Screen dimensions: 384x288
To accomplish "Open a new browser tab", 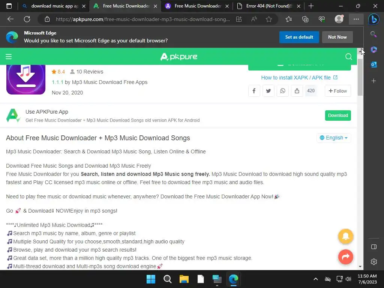I will (311, 6).
